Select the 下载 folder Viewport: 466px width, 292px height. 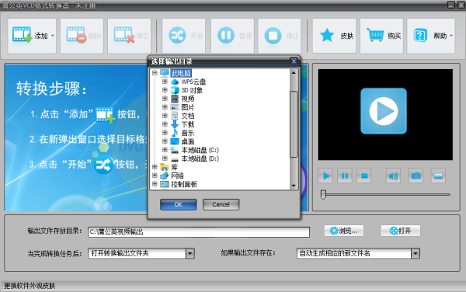pyautogui.click(x=188, y=124)
